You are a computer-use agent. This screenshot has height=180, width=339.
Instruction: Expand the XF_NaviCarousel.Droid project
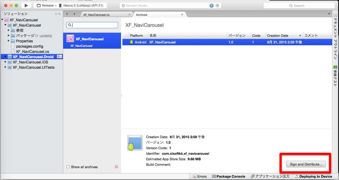coord(5,57)
